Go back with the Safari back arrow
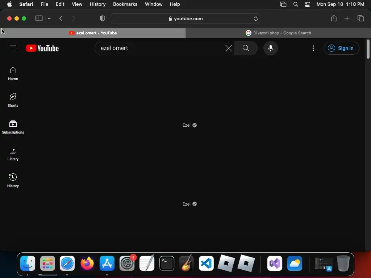This screenshot has height=278, width=371. click(x=61, y=18)
